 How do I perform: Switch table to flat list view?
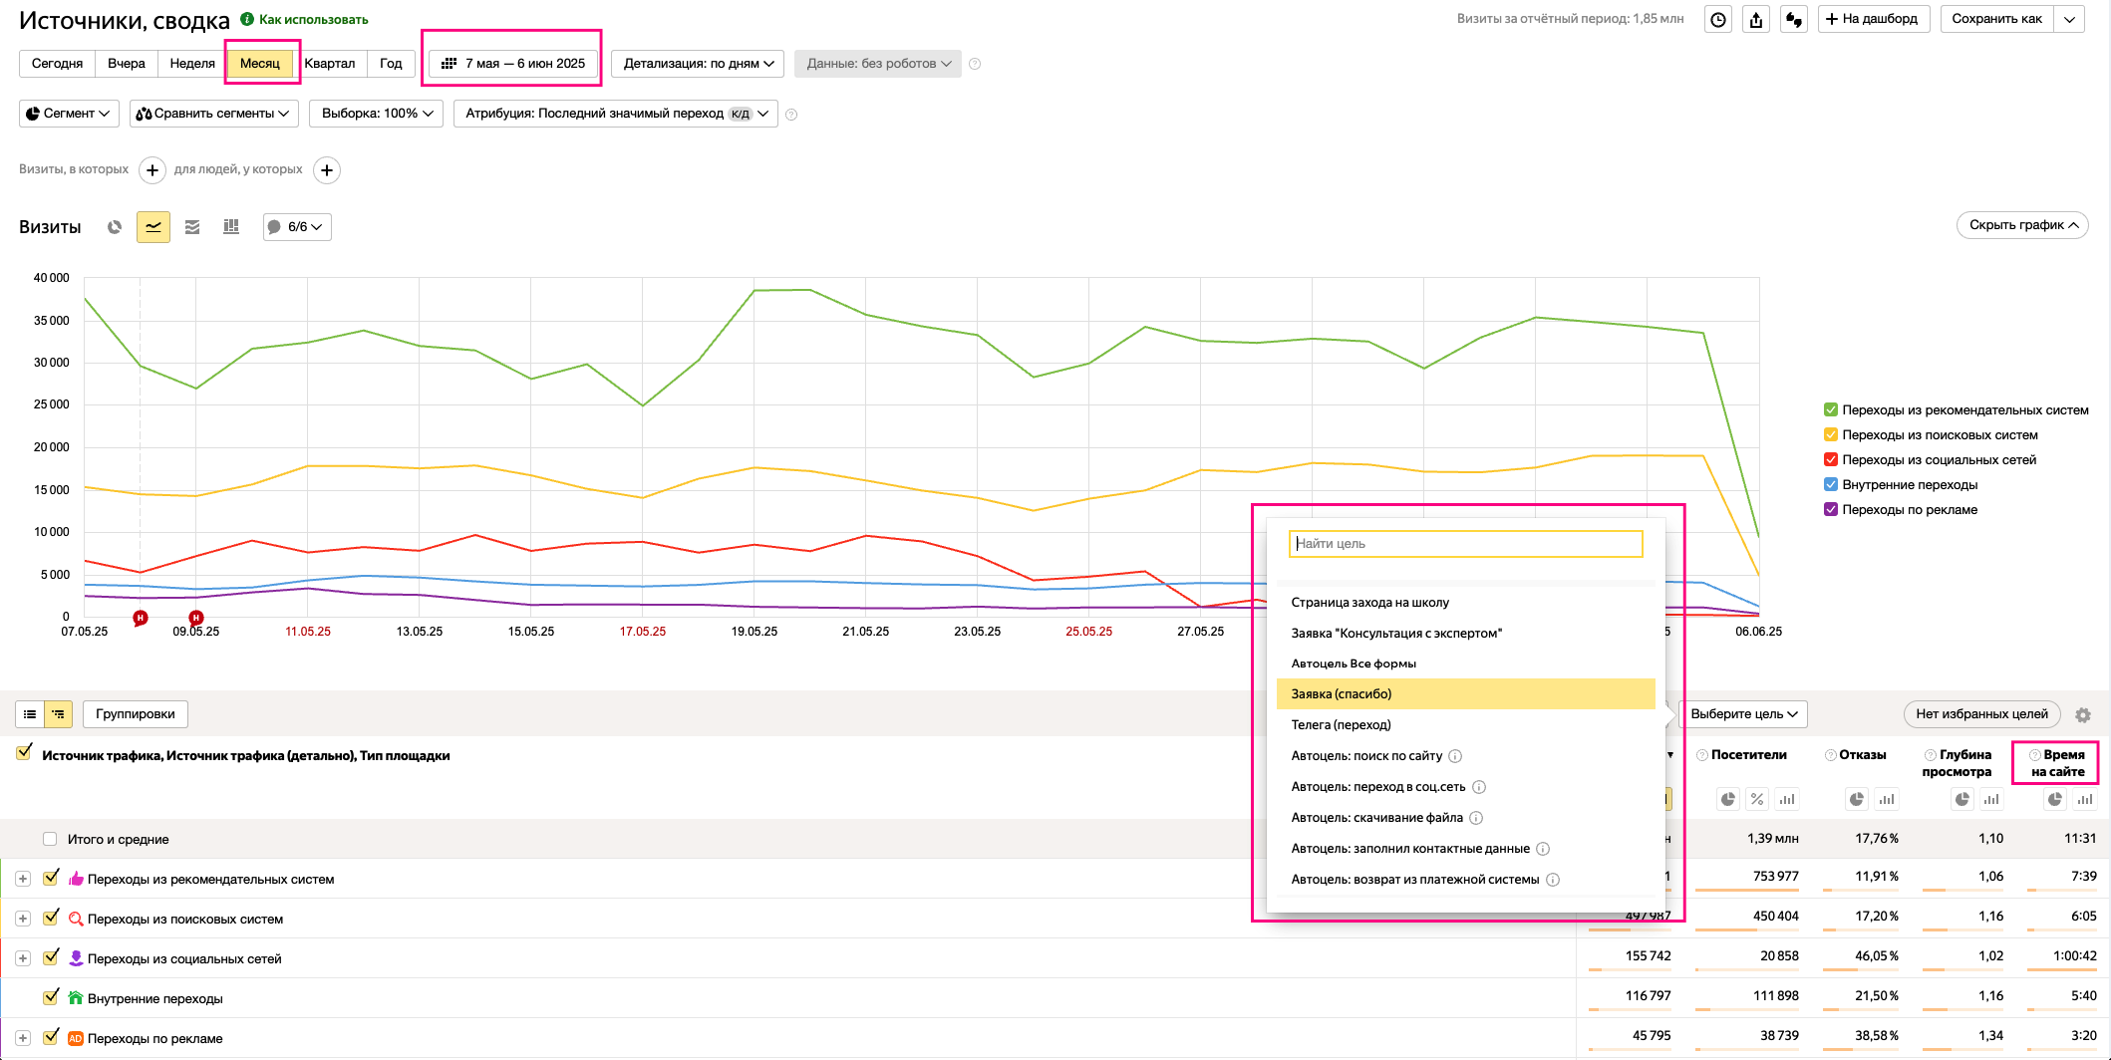pyautogui.click(x=30, y=714)
